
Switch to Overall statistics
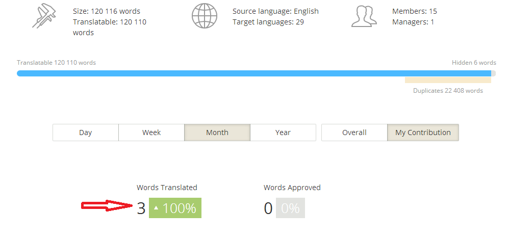coord(354,133)
